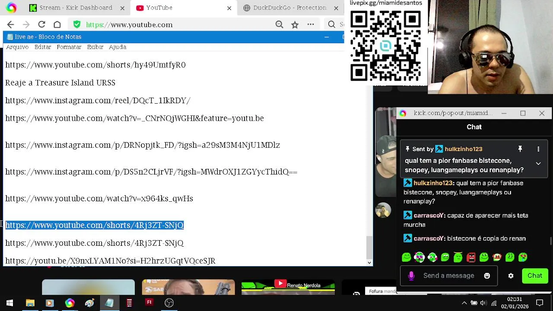Open File Explorer from taskbar
The image size is (553, 311).
tap(30, 303)
